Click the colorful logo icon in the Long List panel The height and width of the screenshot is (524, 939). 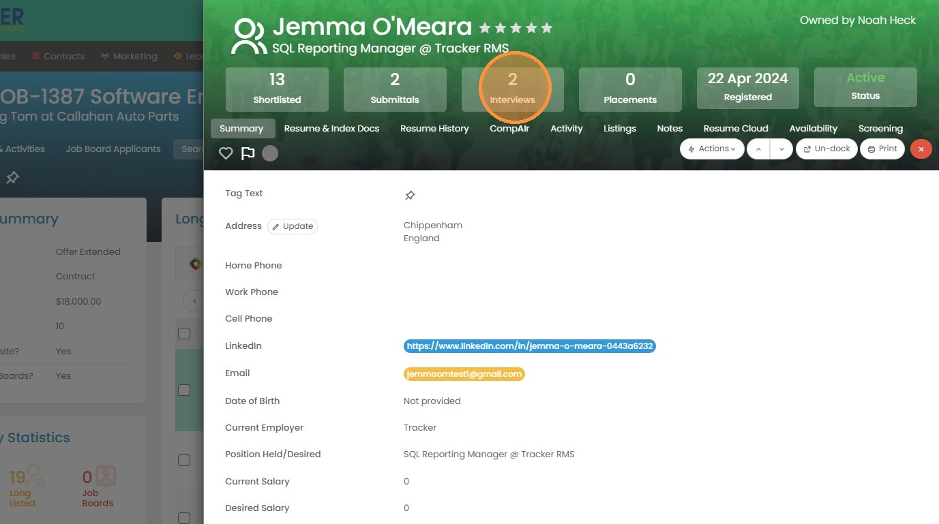point(196,264)
